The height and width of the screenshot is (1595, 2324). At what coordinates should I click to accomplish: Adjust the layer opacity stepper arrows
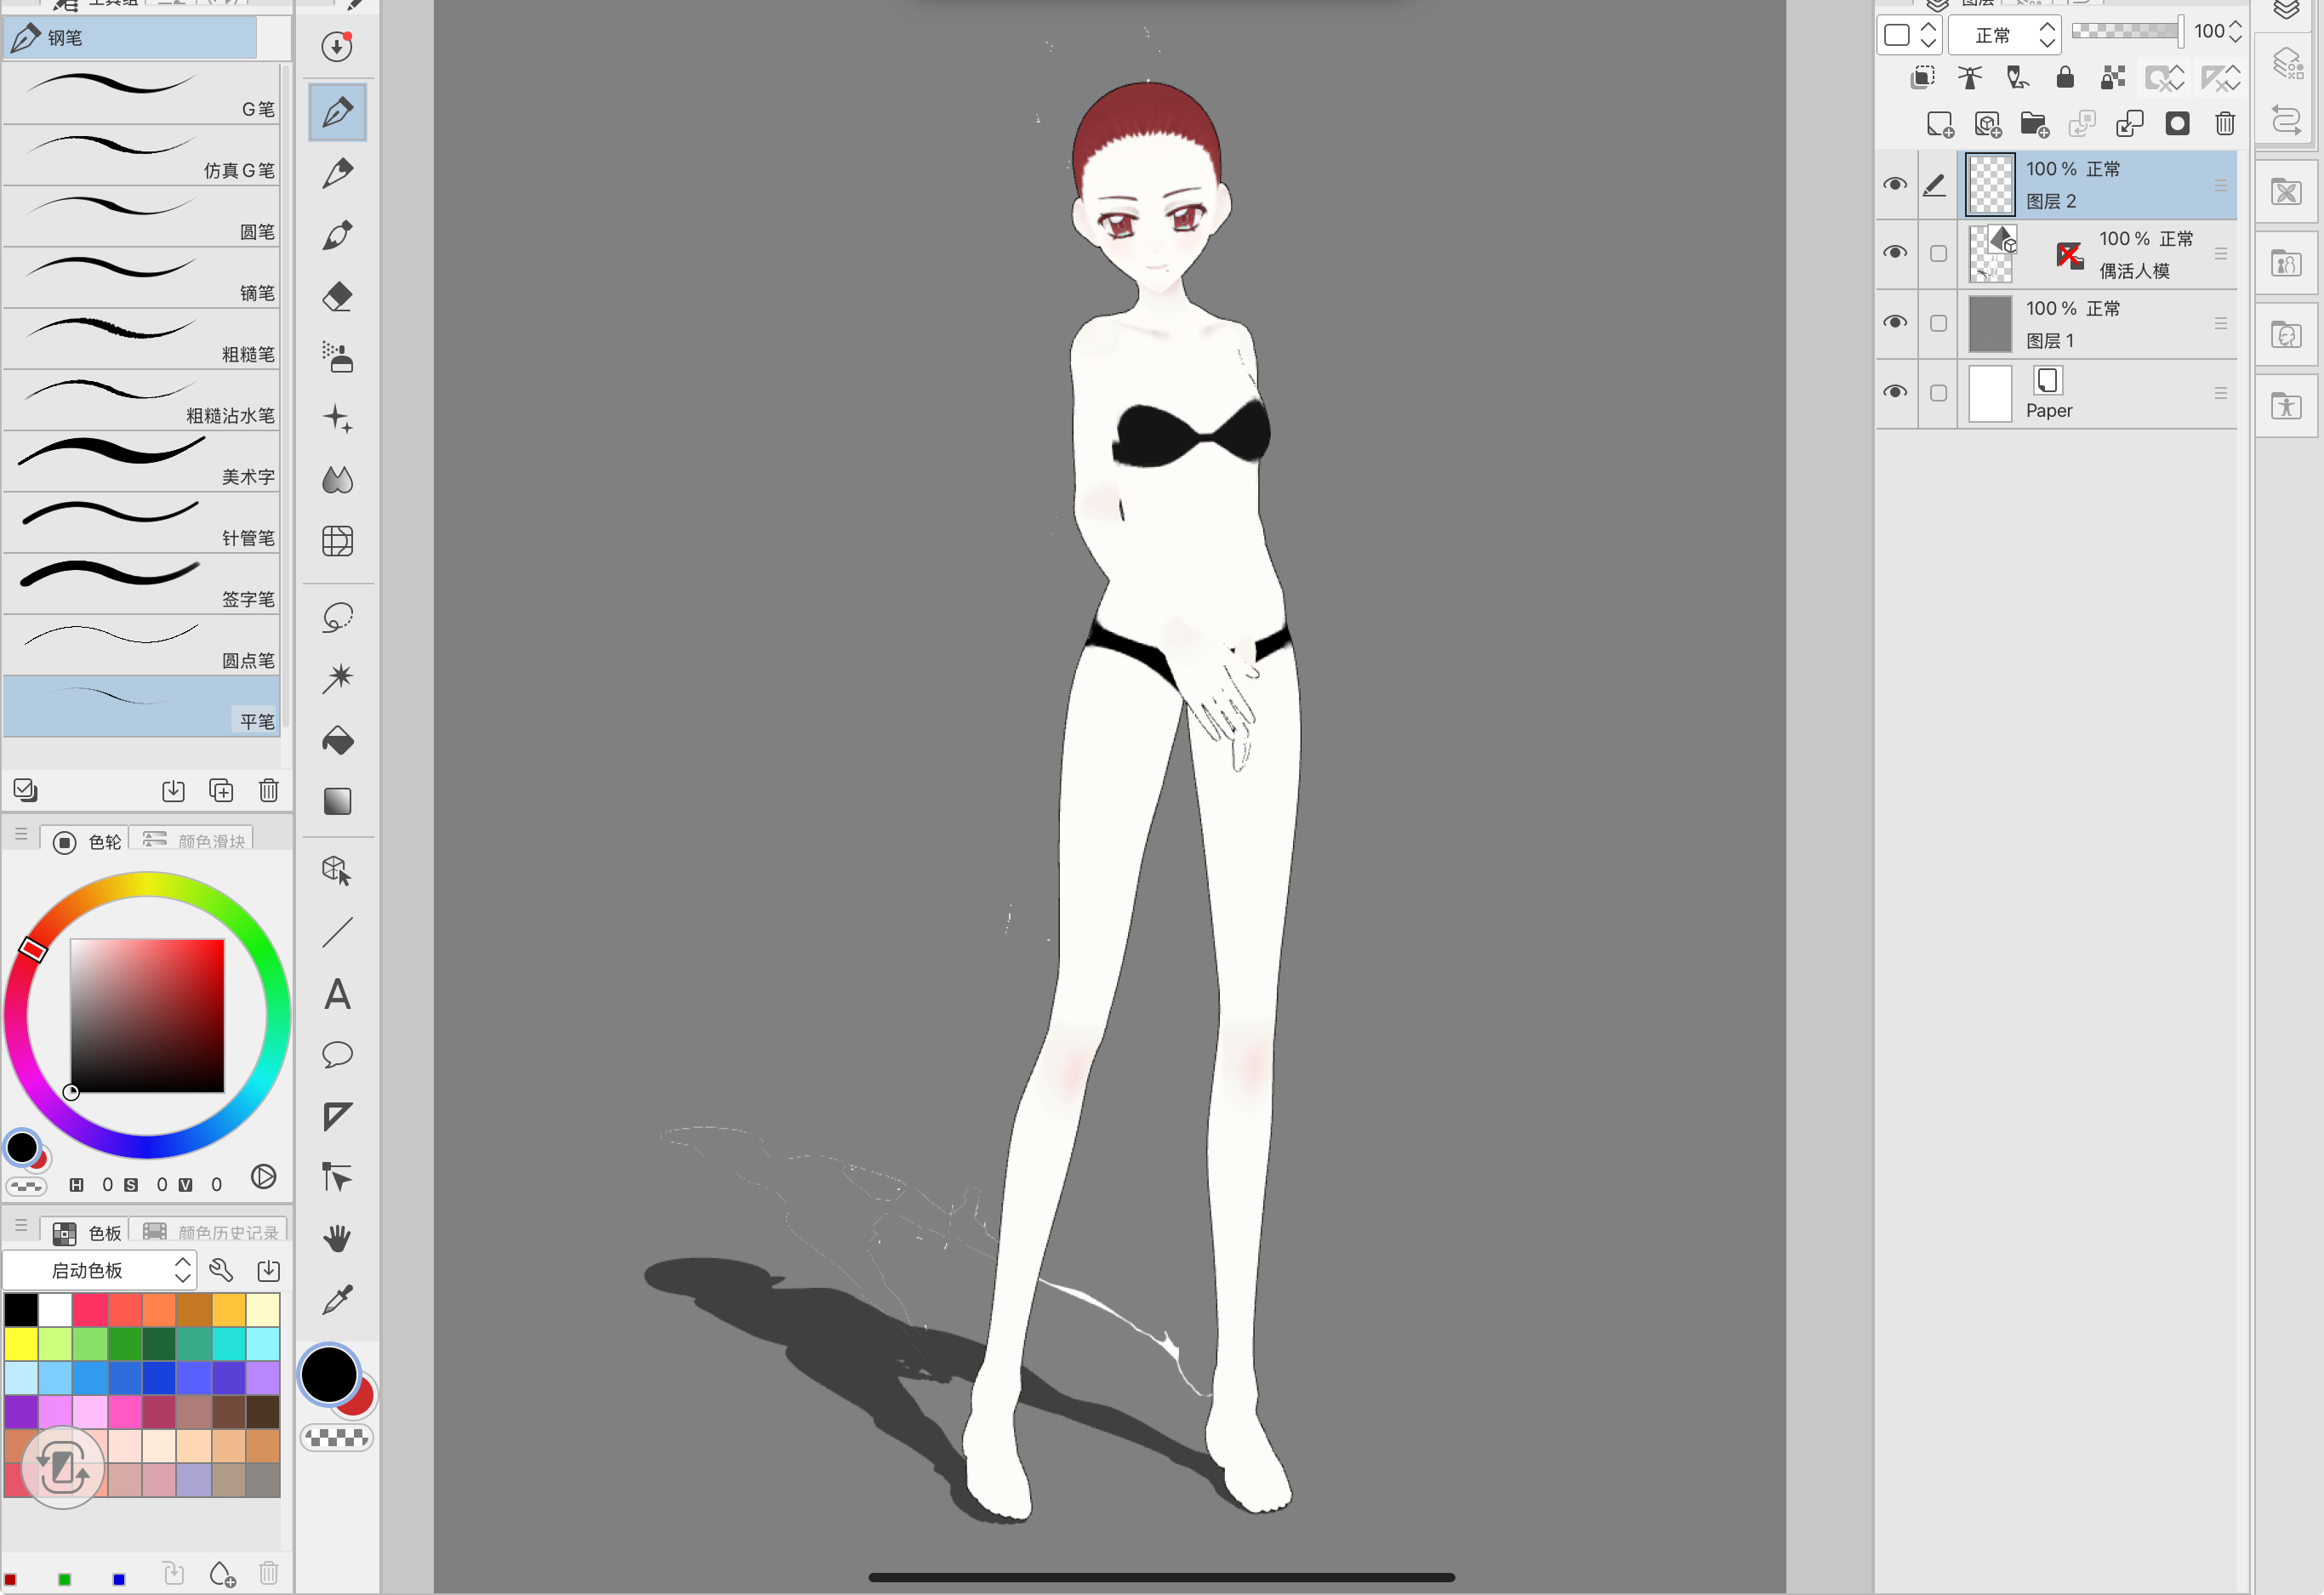pyautogui.click(x=2235, y=31)
